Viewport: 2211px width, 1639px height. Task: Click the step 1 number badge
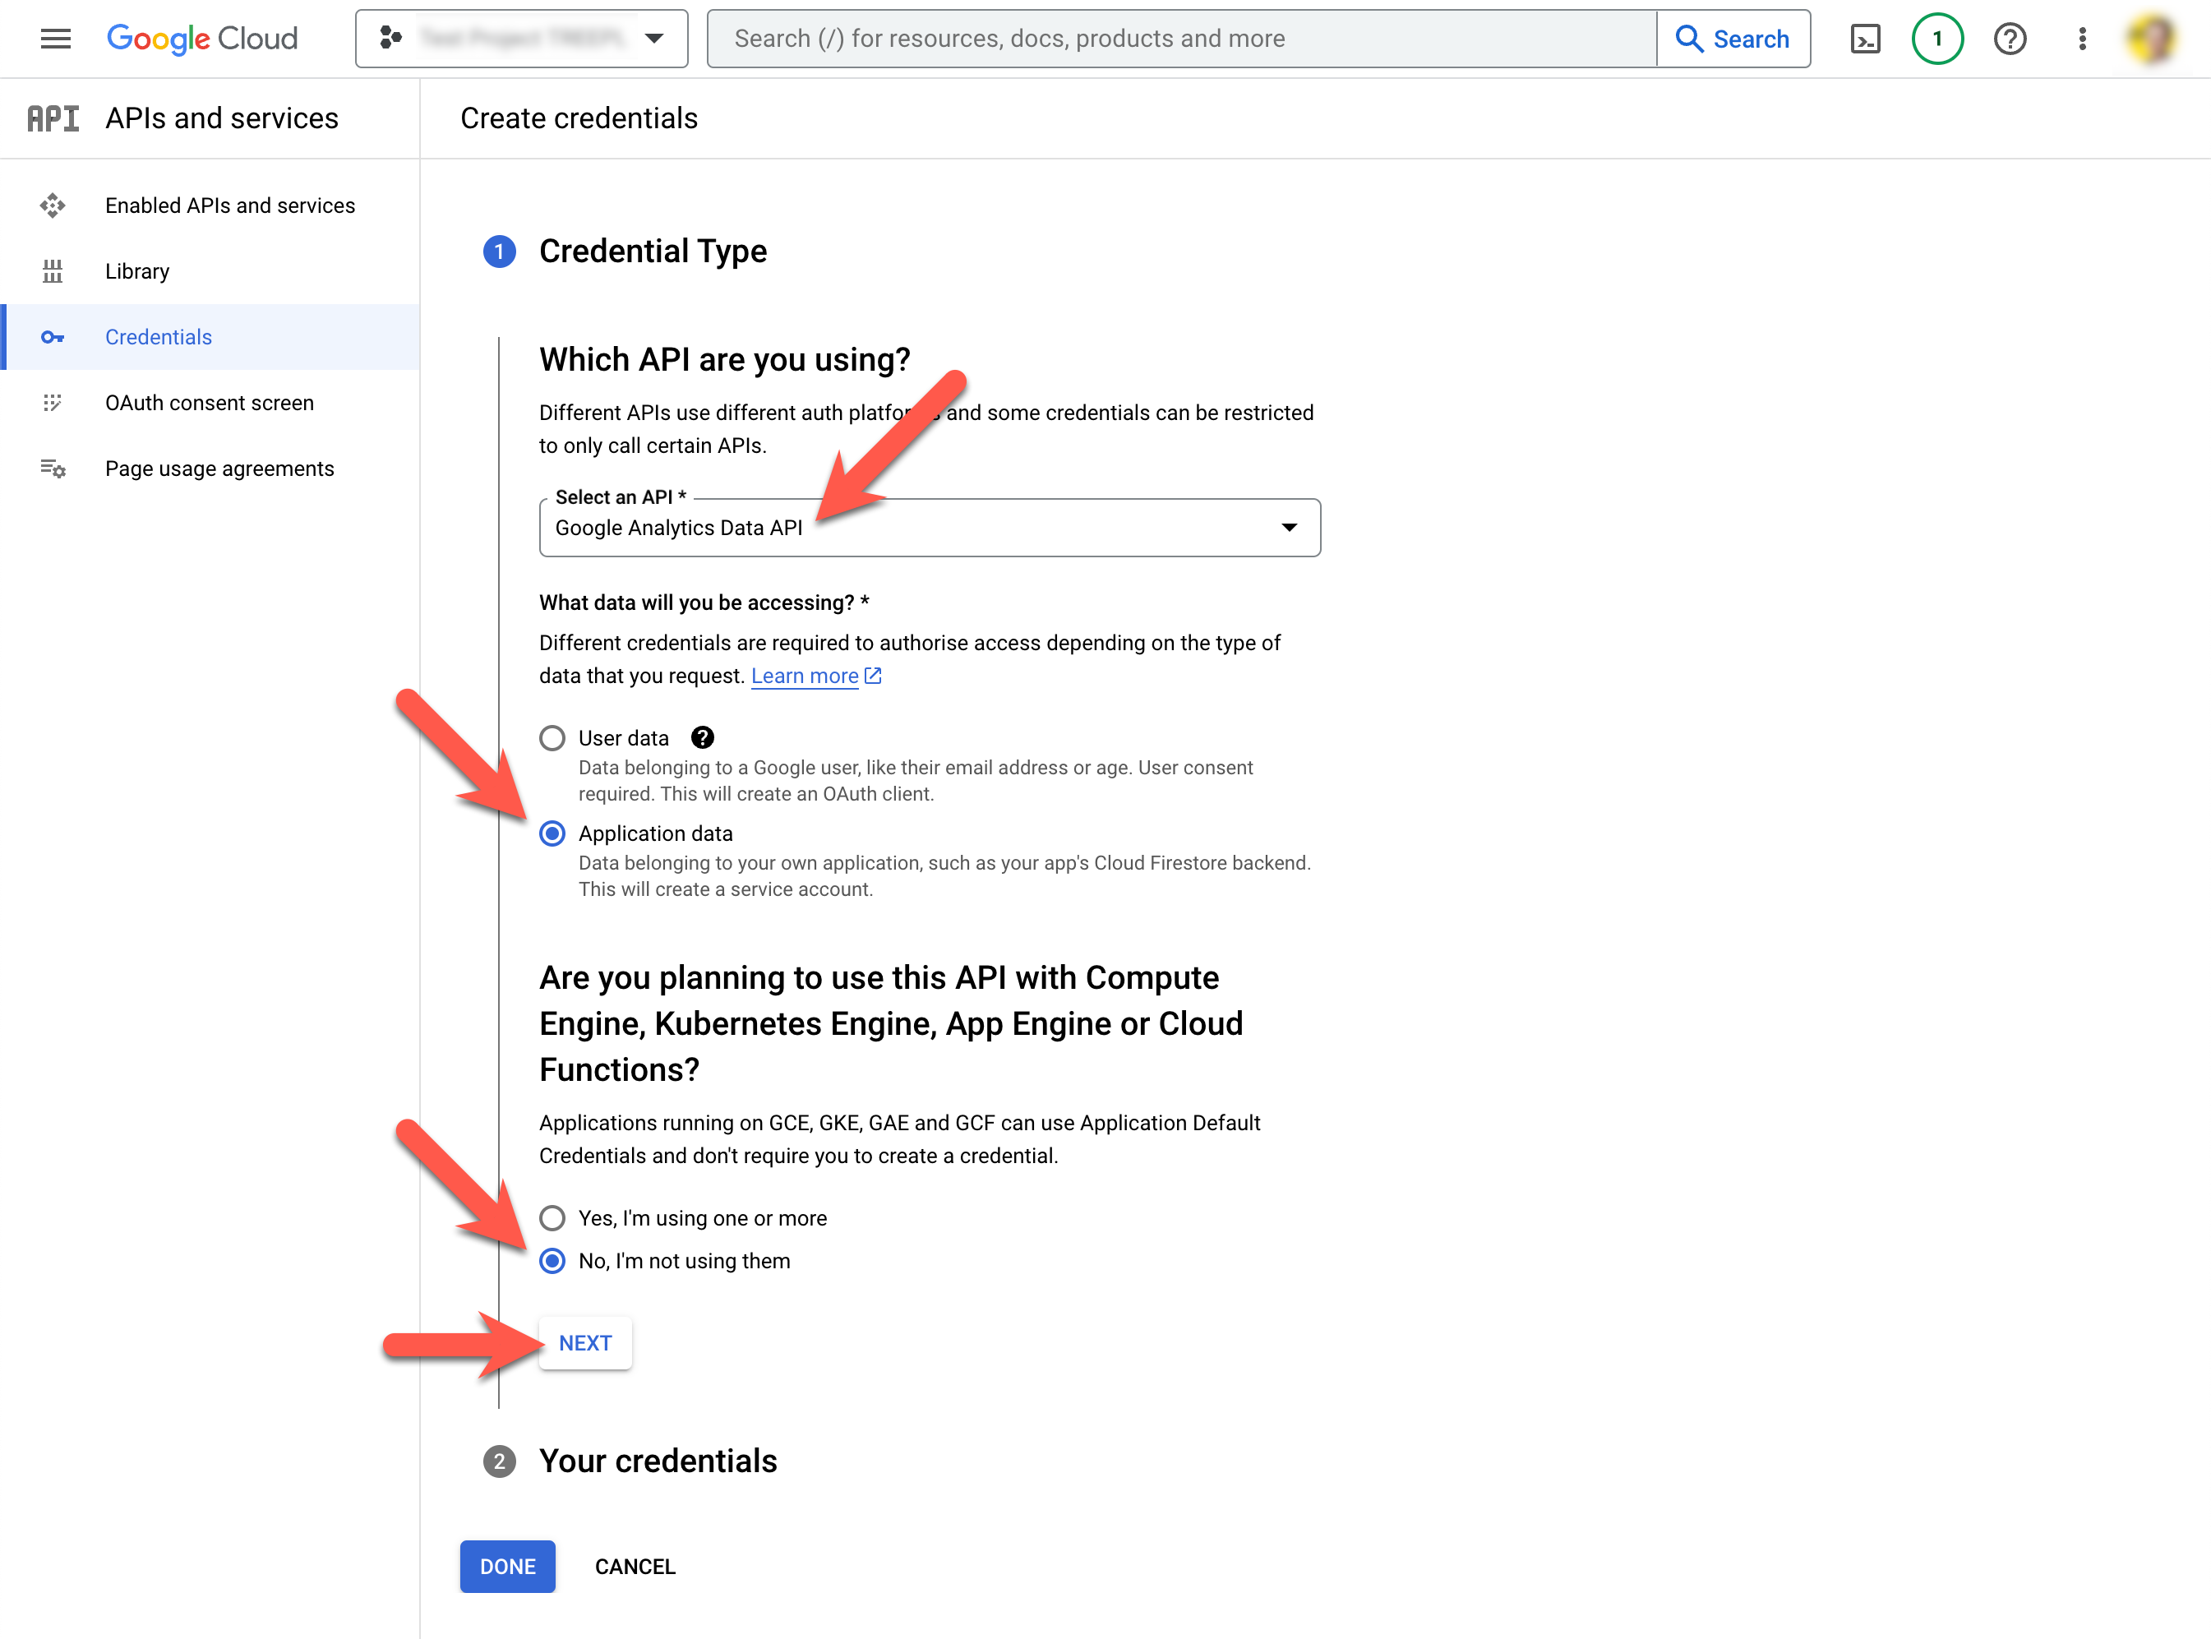499,252
